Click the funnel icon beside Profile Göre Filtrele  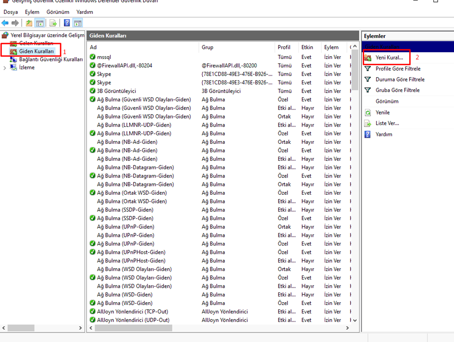tap(368, 69)
